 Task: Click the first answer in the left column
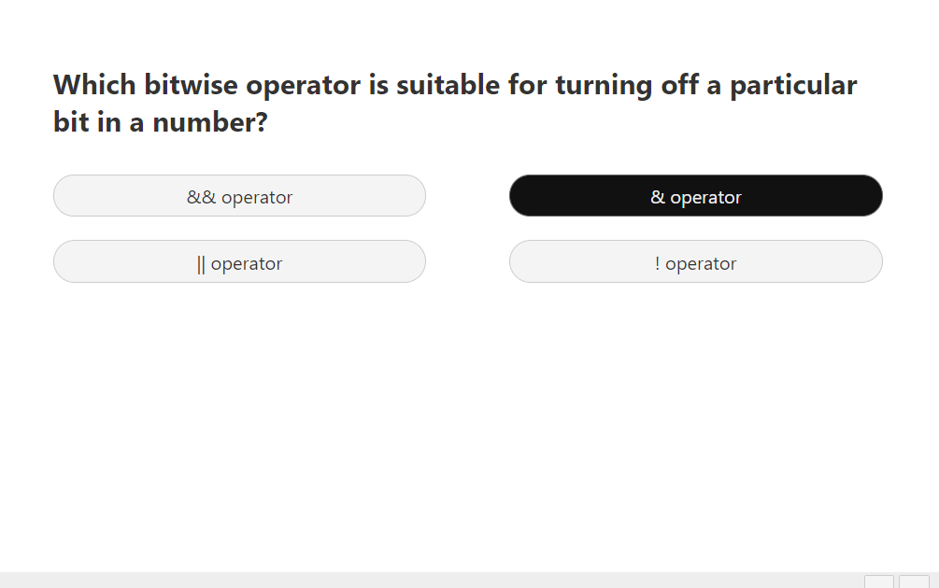coord(239,195)
